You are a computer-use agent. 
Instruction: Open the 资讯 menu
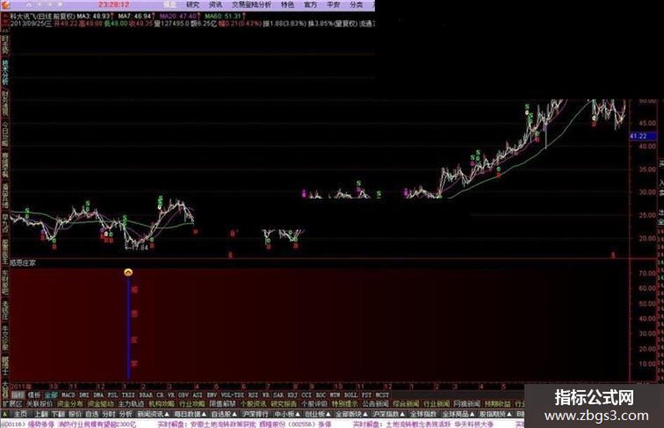(216, 5)
